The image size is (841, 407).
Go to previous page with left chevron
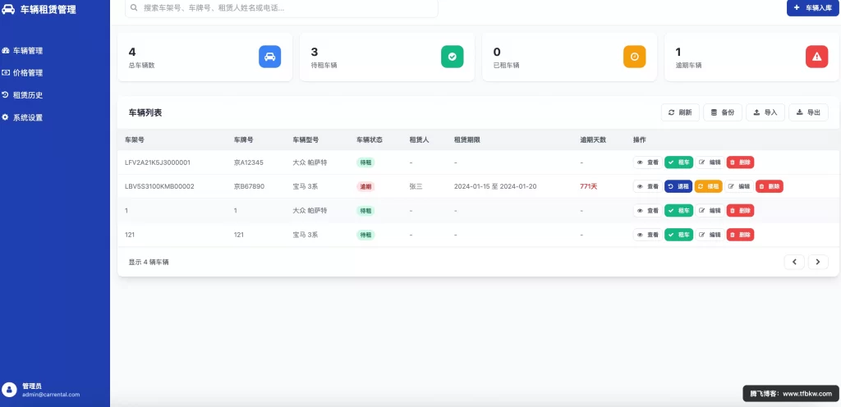[x=794, y=262]
